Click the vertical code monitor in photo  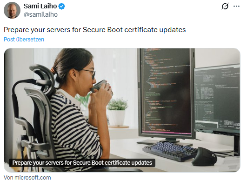point(167,93)
